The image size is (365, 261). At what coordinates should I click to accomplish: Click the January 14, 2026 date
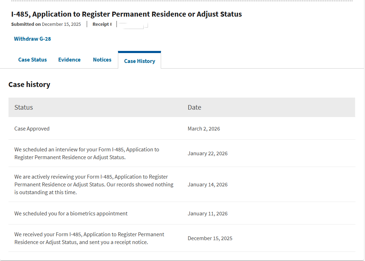pyautogui.click(x=207, y=185)
